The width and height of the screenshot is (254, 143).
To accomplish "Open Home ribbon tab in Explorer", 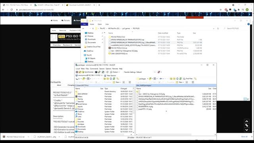I will [x=92, y=24].
